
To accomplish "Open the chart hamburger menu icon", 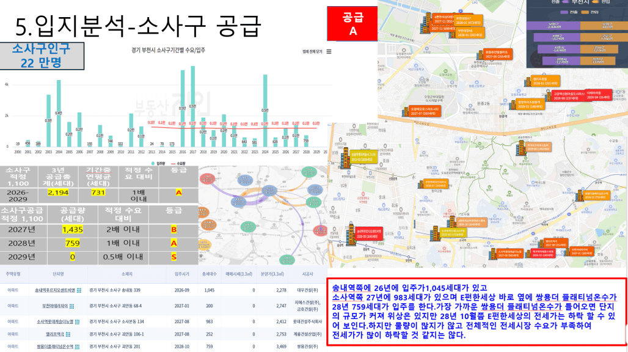I will (x=329, y=52).
